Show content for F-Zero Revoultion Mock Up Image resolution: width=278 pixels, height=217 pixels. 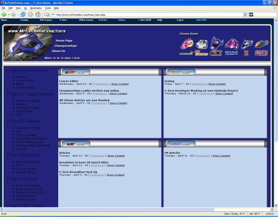[116, 175]
